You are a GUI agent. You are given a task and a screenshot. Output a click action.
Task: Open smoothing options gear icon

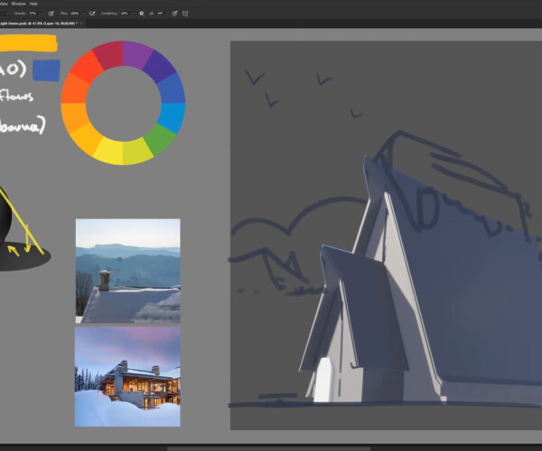coord(142,14)
